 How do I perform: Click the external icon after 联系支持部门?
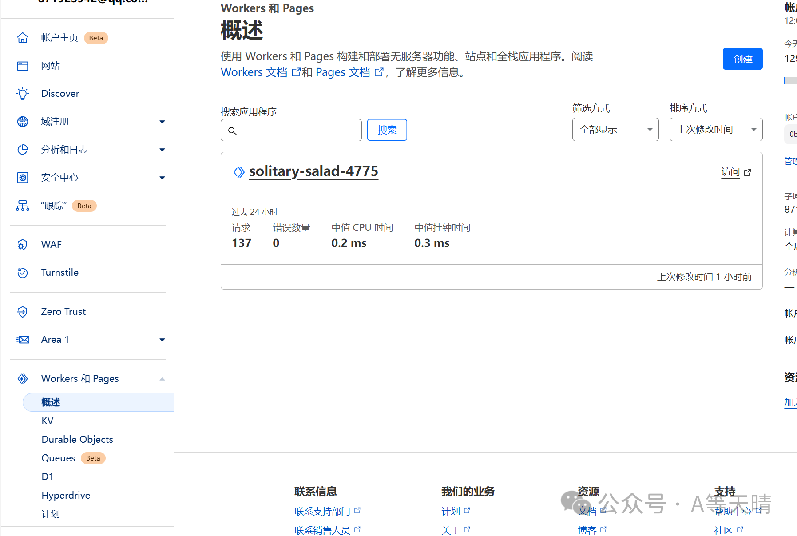pyautogui.click(x=357, y=511)
